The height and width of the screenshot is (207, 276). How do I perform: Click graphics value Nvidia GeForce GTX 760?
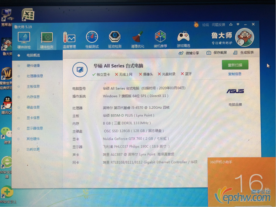pyautogui.click(x=136, y=139)
